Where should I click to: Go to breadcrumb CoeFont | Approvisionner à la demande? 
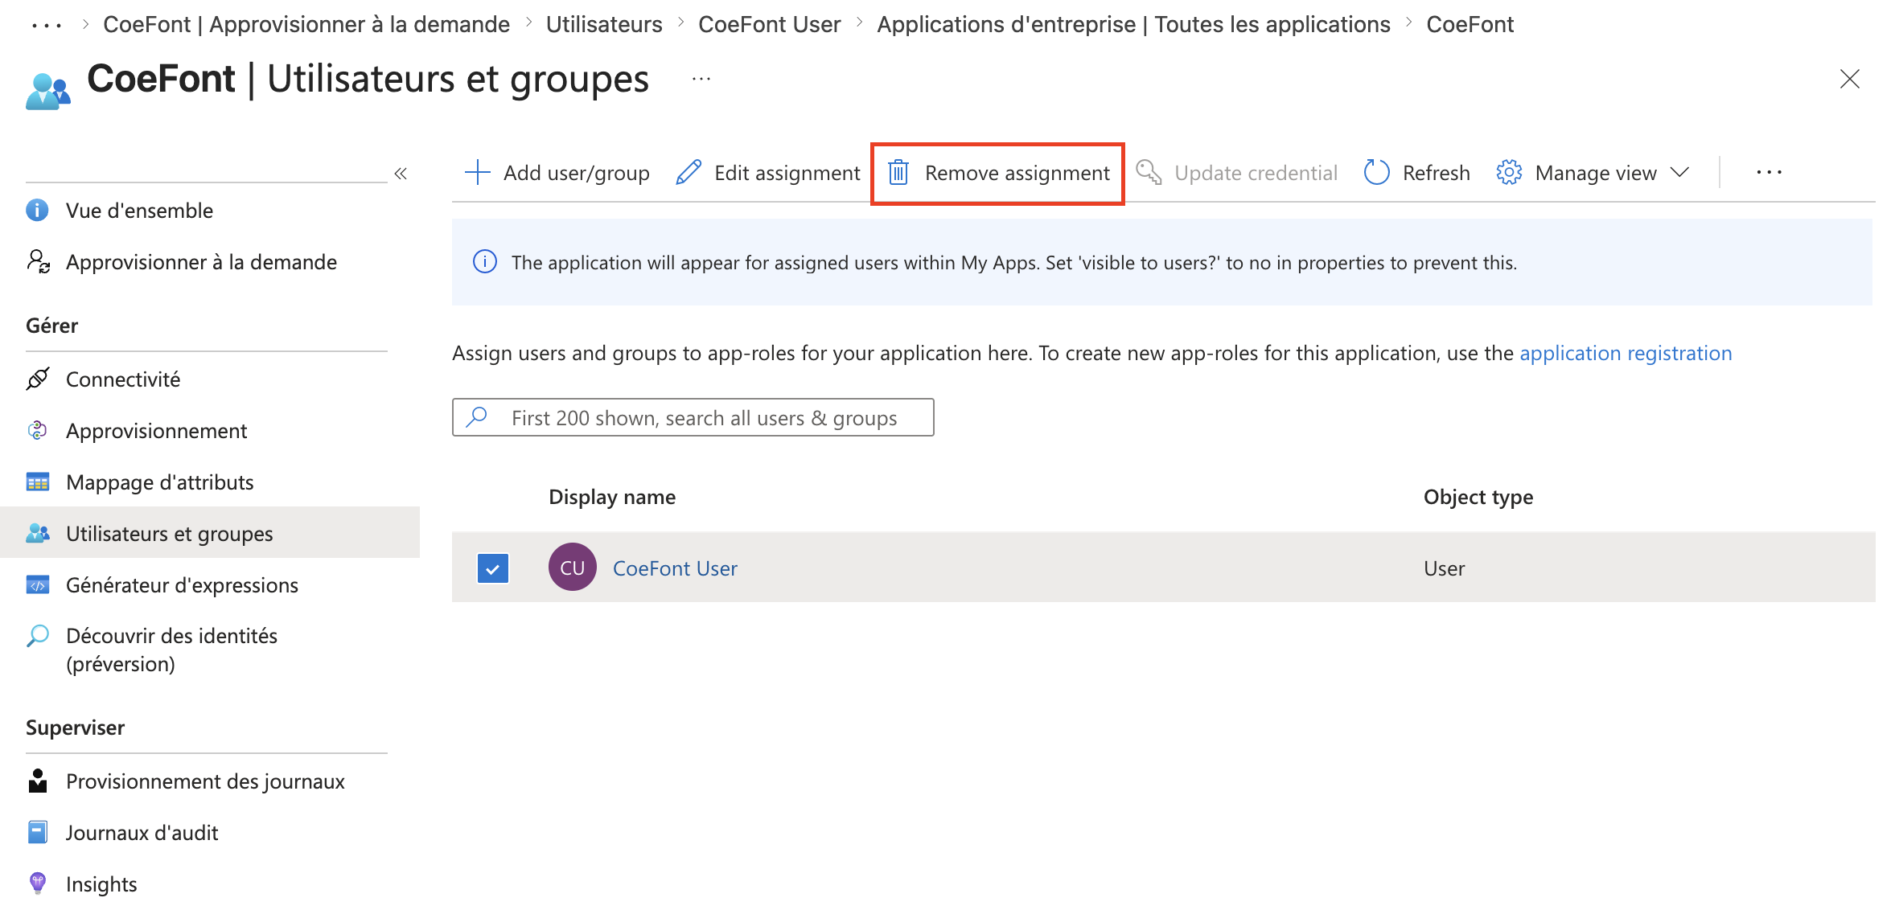pos(306,25)
